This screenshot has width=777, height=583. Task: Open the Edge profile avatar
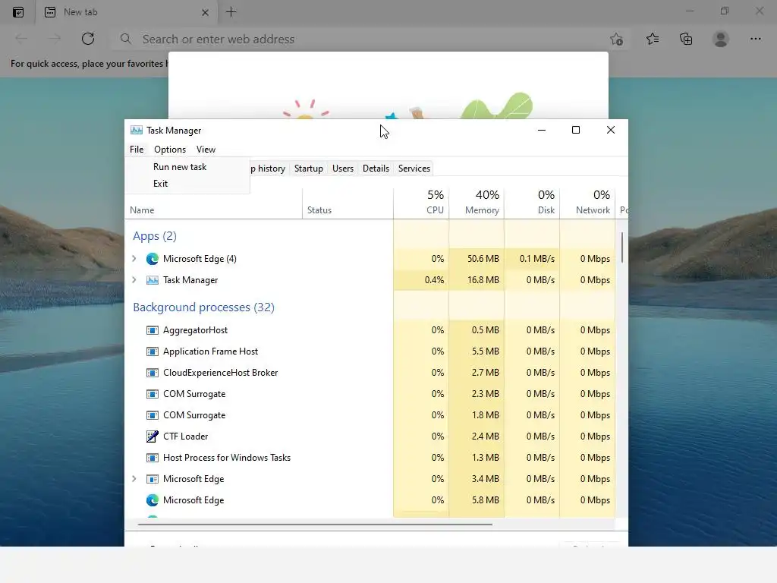[x=721, y=39]
